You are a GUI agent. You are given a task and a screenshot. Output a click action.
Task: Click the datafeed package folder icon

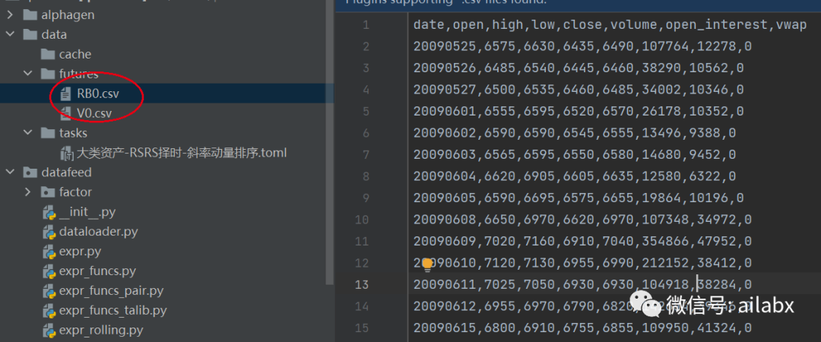[30, 173]
